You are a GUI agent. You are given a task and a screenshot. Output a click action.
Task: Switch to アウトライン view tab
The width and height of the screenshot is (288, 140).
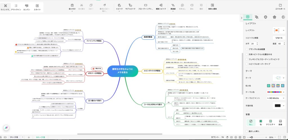pos(16,7)
